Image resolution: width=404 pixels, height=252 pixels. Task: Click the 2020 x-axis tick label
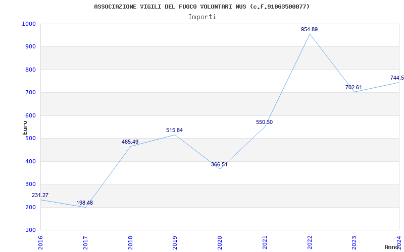[x=220, y=242]
